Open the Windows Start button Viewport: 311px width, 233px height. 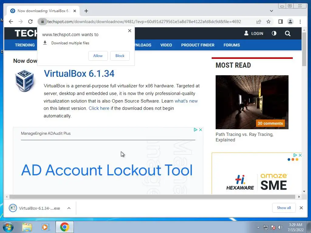point(8,227)
